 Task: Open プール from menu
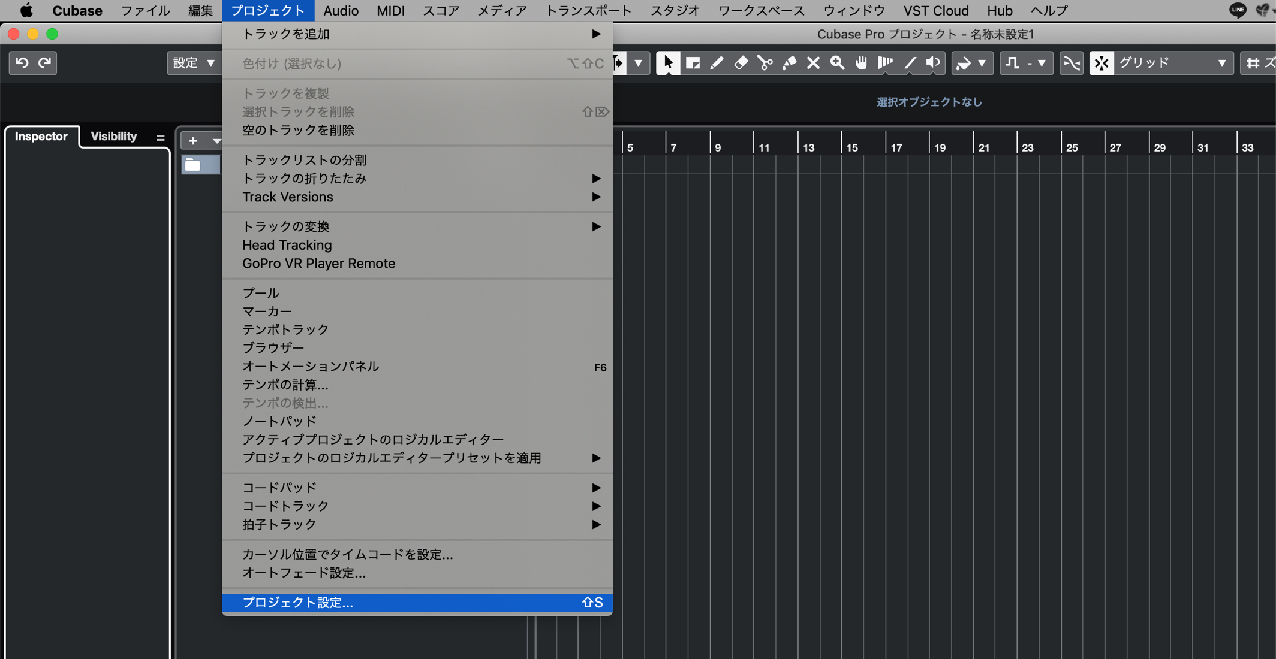point(417,293)
